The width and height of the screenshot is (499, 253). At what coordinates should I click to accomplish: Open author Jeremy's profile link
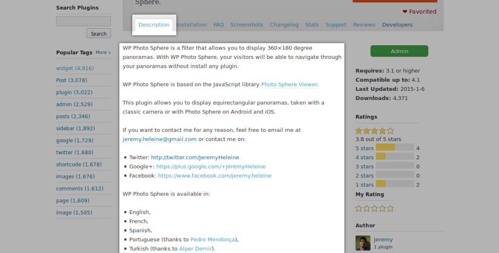[x=383, y=240]
